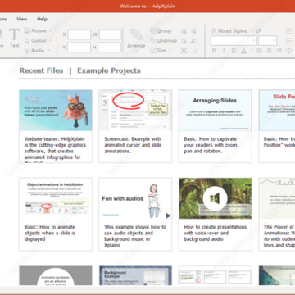Image resolution: width=295 pixels, height=295 pixels.
Task: Toggle Underline text formatting
Action: (x=234, y=51)
